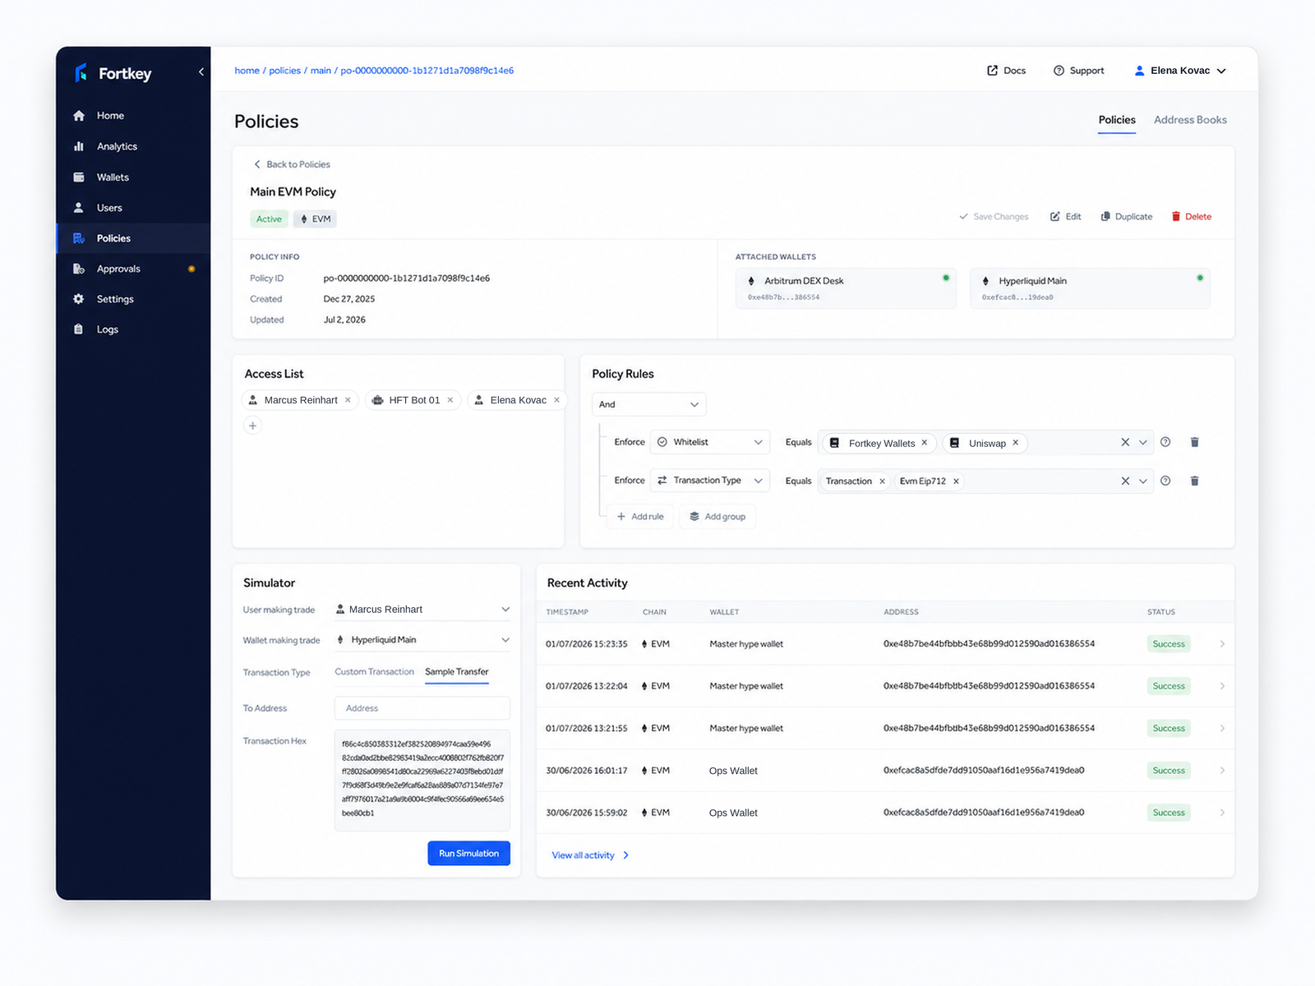
Task: Open the Wallet making trade dropdown
Action: tap(422, 640)
